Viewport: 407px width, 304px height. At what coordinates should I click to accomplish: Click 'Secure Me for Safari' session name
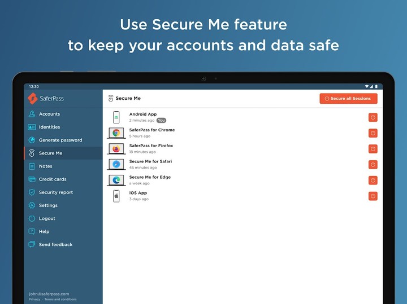coord(150,161)
